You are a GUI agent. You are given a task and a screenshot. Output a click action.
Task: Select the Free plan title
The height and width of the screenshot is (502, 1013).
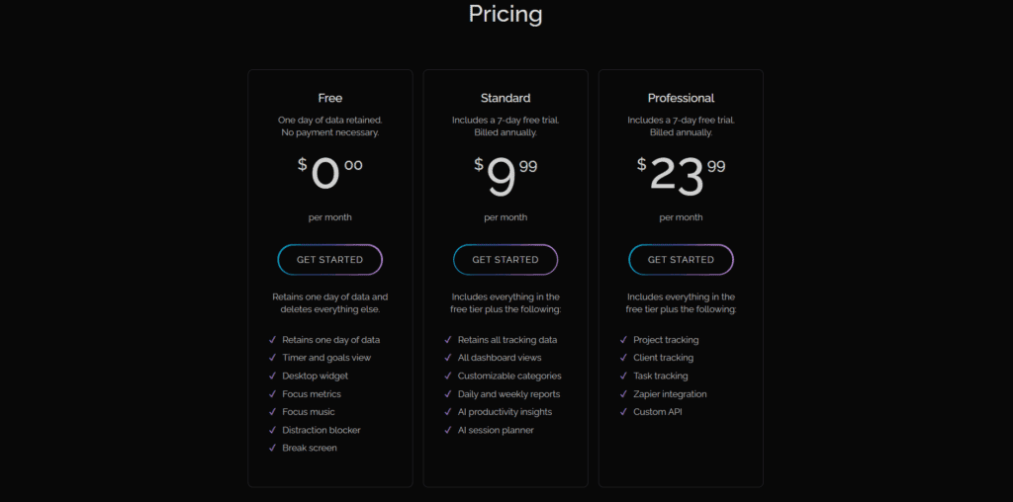point(330,98)
